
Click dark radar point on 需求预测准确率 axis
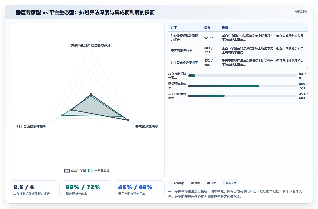click(128, 120)
